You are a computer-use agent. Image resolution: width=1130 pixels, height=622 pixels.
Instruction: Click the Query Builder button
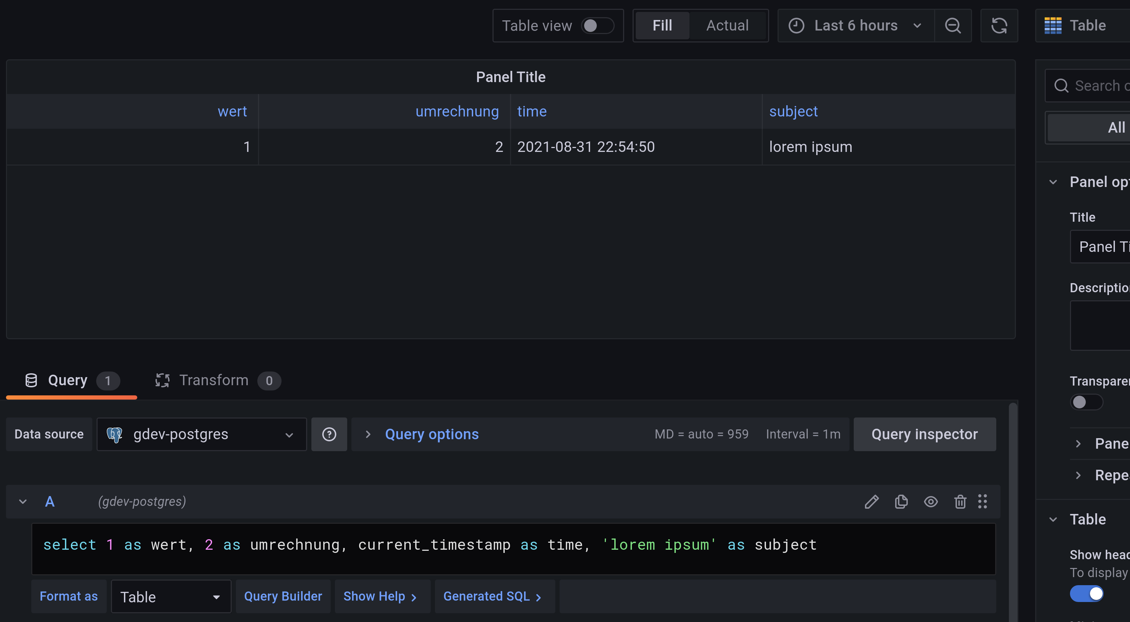point(283,596)
